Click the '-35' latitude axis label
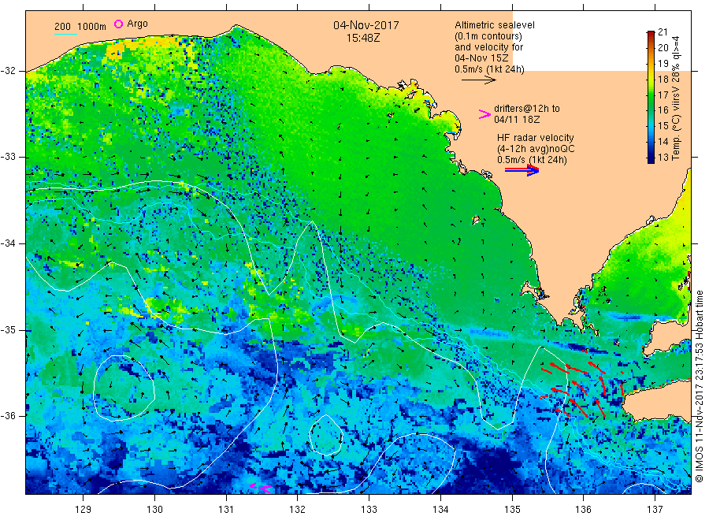Screen dimensions: 709x520 point(8,330)
